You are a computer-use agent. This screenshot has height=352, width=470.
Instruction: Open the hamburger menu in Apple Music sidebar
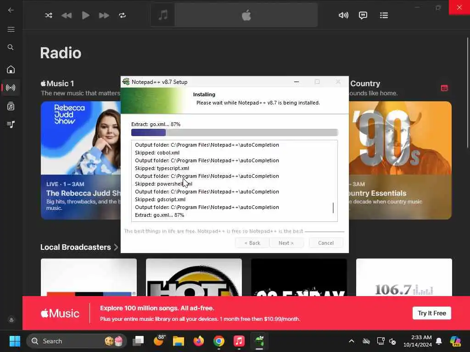[x=11, y=29]
